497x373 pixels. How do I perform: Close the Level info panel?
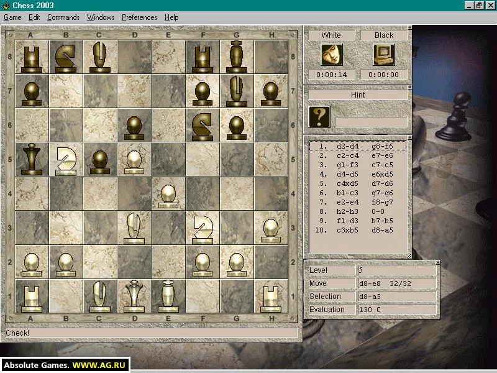click(438, 262)
